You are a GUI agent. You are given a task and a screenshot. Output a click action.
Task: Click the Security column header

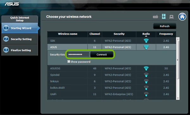[x=119, y=34]
